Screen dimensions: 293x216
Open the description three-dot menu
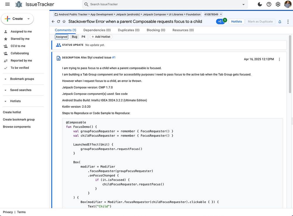(x=279, y=59)
